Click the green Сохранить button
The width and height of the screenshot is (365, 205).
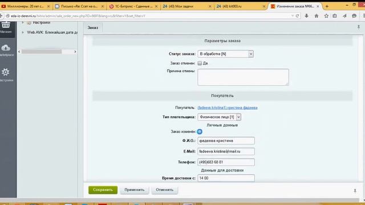[x=103, y=190]
